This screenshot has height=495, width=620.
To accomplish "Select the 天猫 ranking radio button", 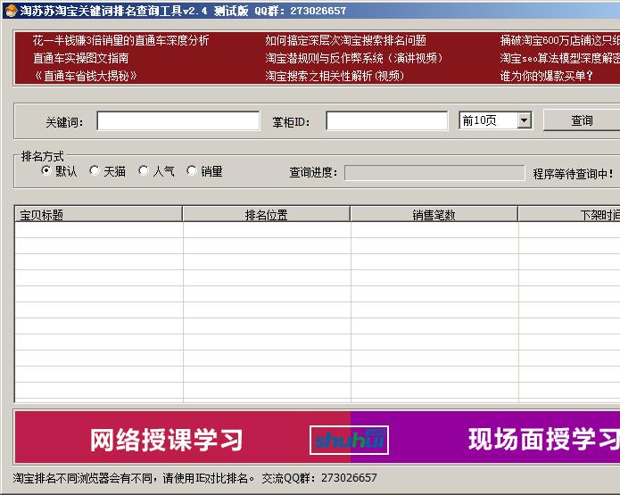I will [x=95, y=170].
